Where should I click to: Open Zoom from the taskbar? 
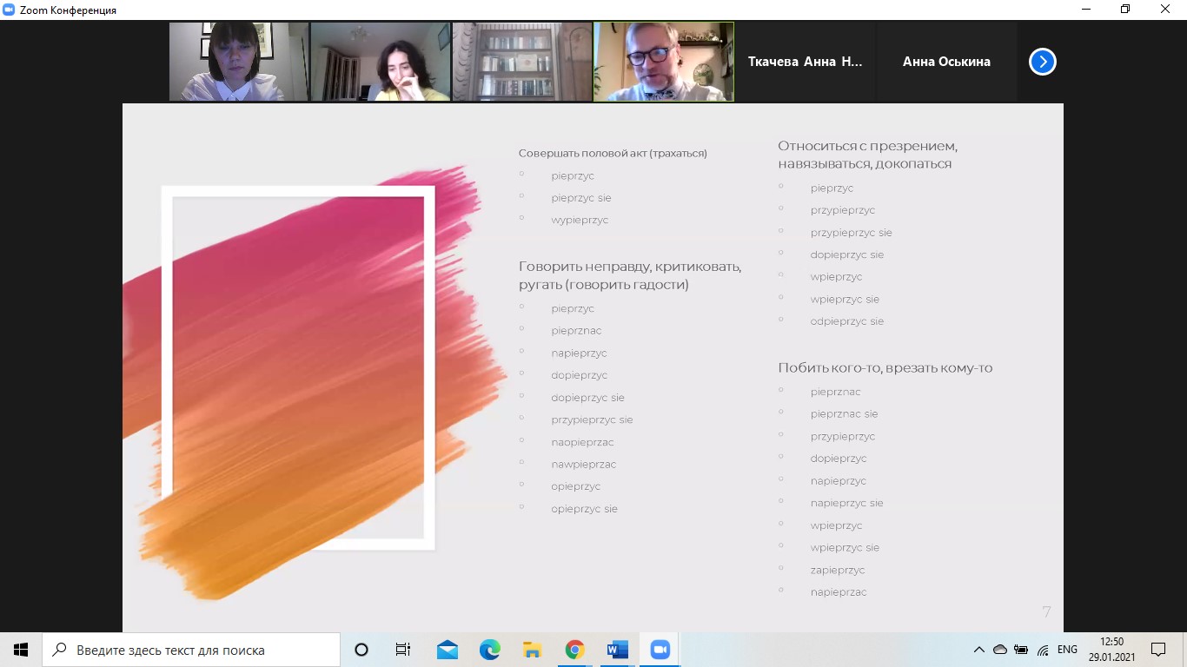[x=660, y=650]
